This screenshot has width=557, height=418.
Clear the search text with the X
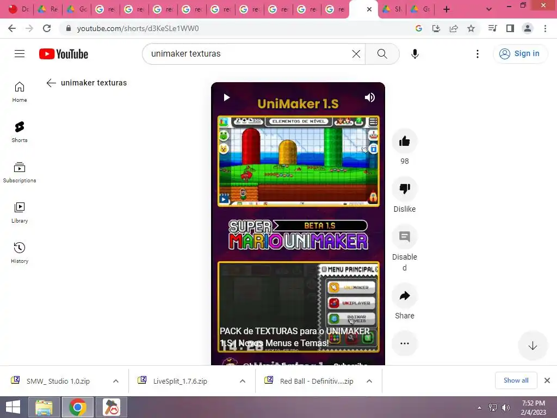pyautogui.click(x=356, y=54)
